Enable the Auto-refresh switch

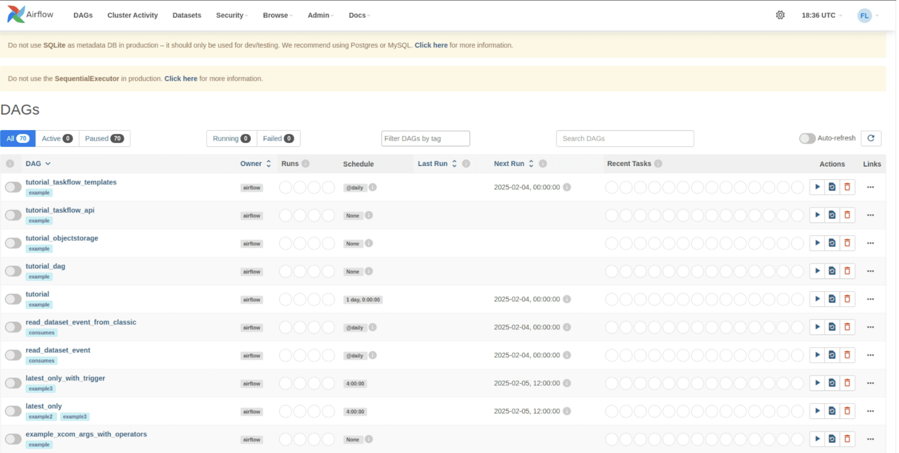pyautogui.click(x=807, y=138)
